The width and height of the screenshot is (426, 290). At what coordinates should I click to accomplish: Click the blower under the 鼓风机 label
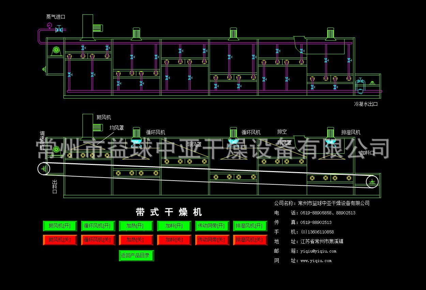91,127
